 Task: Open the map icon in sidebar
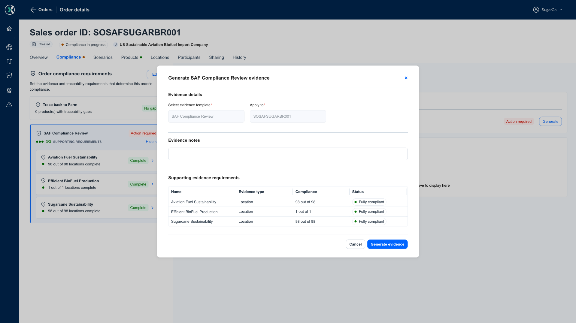[x=9, y=61]
